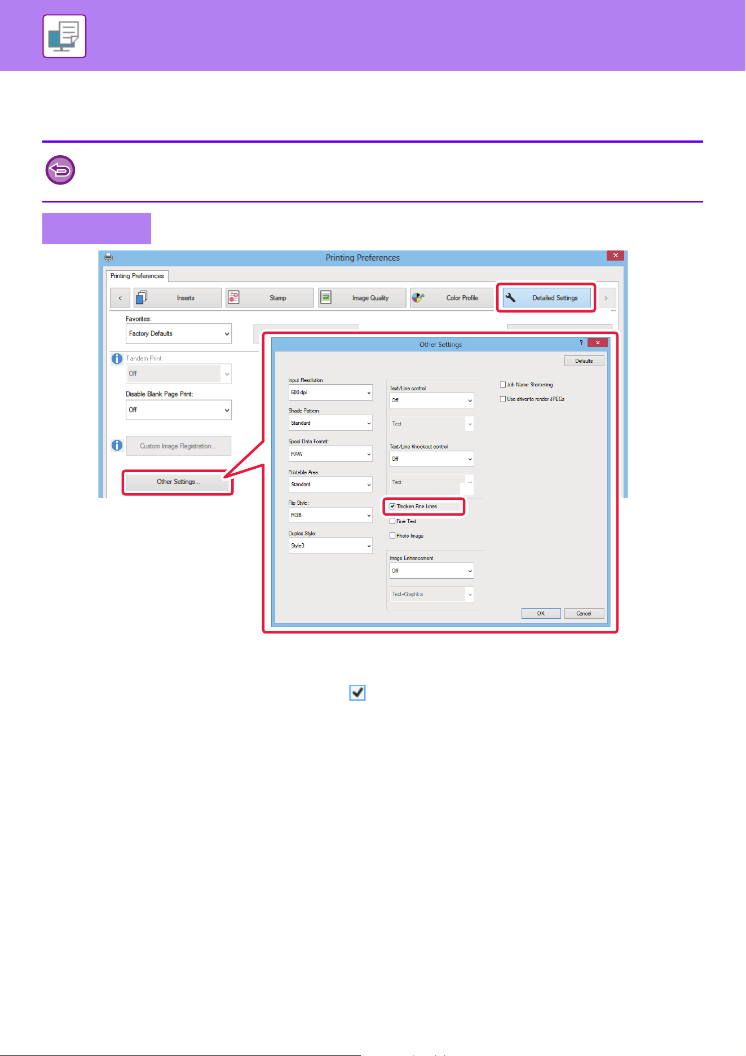
Task: Open the Disable Blank Page Print dropdown
Action: 178,410
